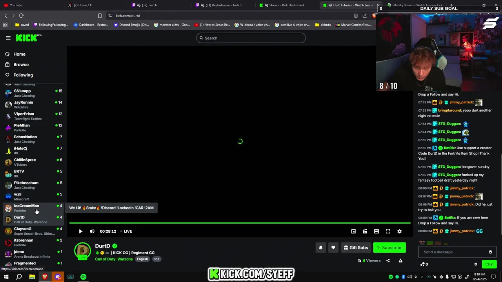
Task: Mute the stream volume
Action: pos(92,231)
